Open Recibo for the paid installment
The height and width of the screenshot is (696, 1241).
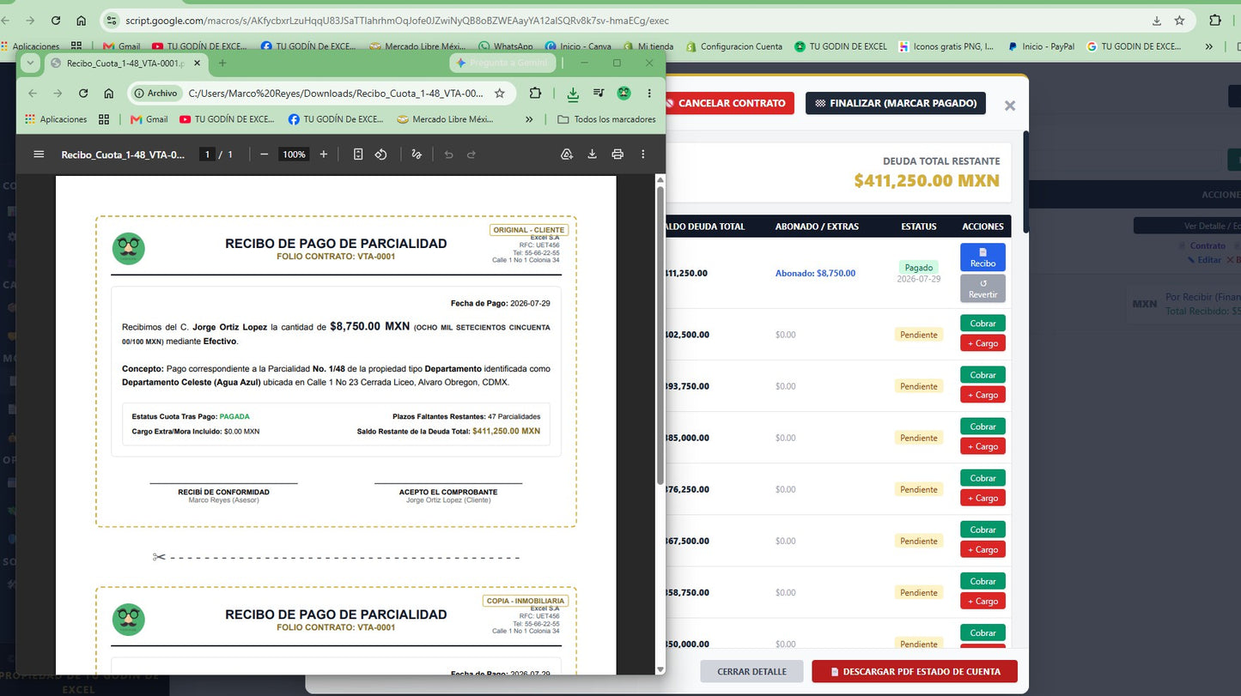point(982,257)
